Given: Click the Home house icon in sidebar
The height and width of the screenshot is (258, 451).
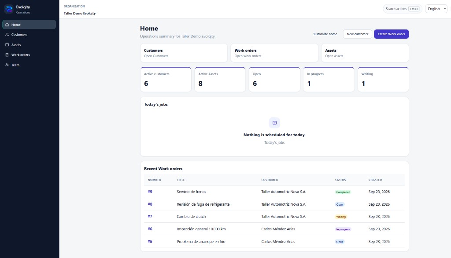Looking at the screenshot, I should click(x=7, y=25).
